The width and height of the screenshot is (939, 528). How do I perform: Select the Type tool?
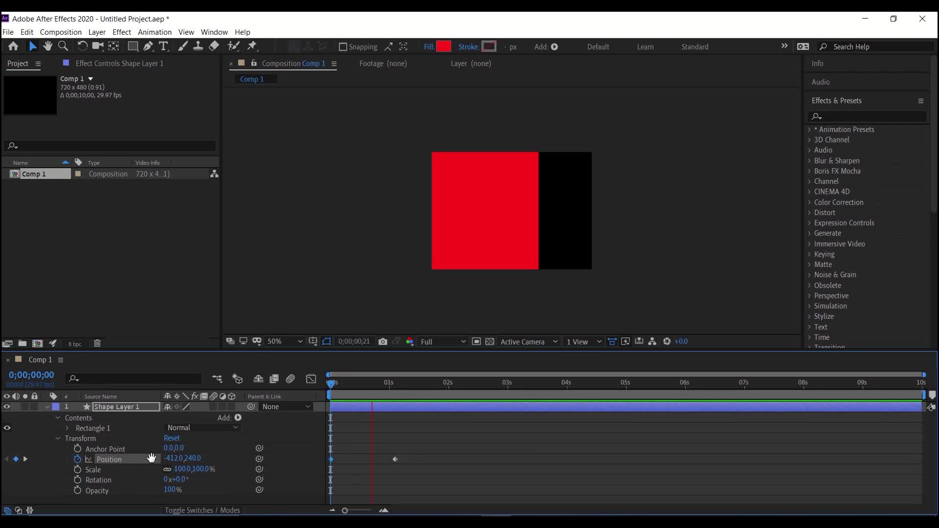pos(163,46)
